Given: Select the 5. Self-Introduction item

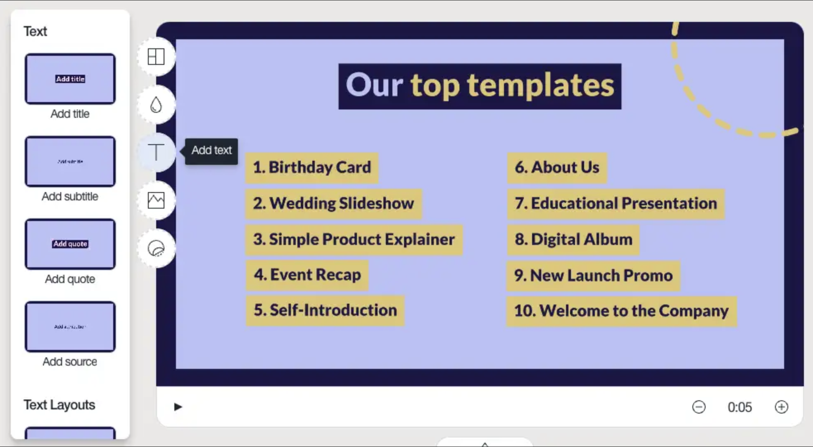Looking at the screenshot, I should coord(325,311).
